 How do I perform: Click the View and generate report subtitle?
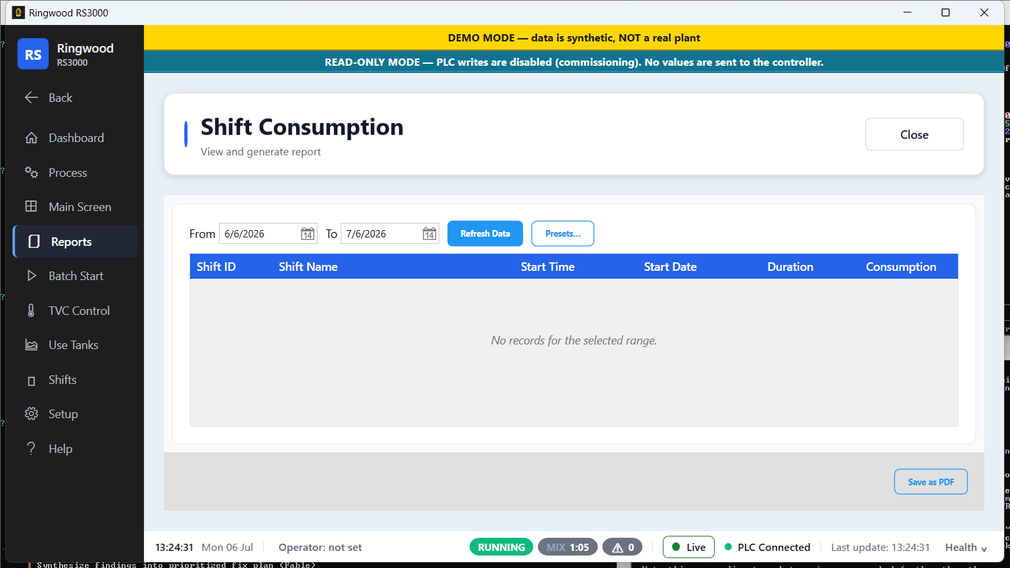pyautogui.click(x=260, y=152)
